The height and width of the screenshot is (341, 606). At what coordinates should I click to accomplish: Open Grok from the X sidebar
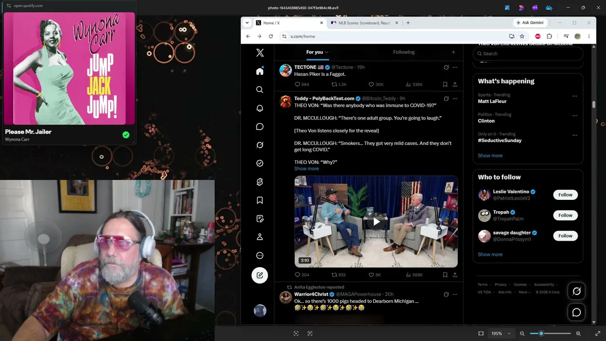pos(259,145)
